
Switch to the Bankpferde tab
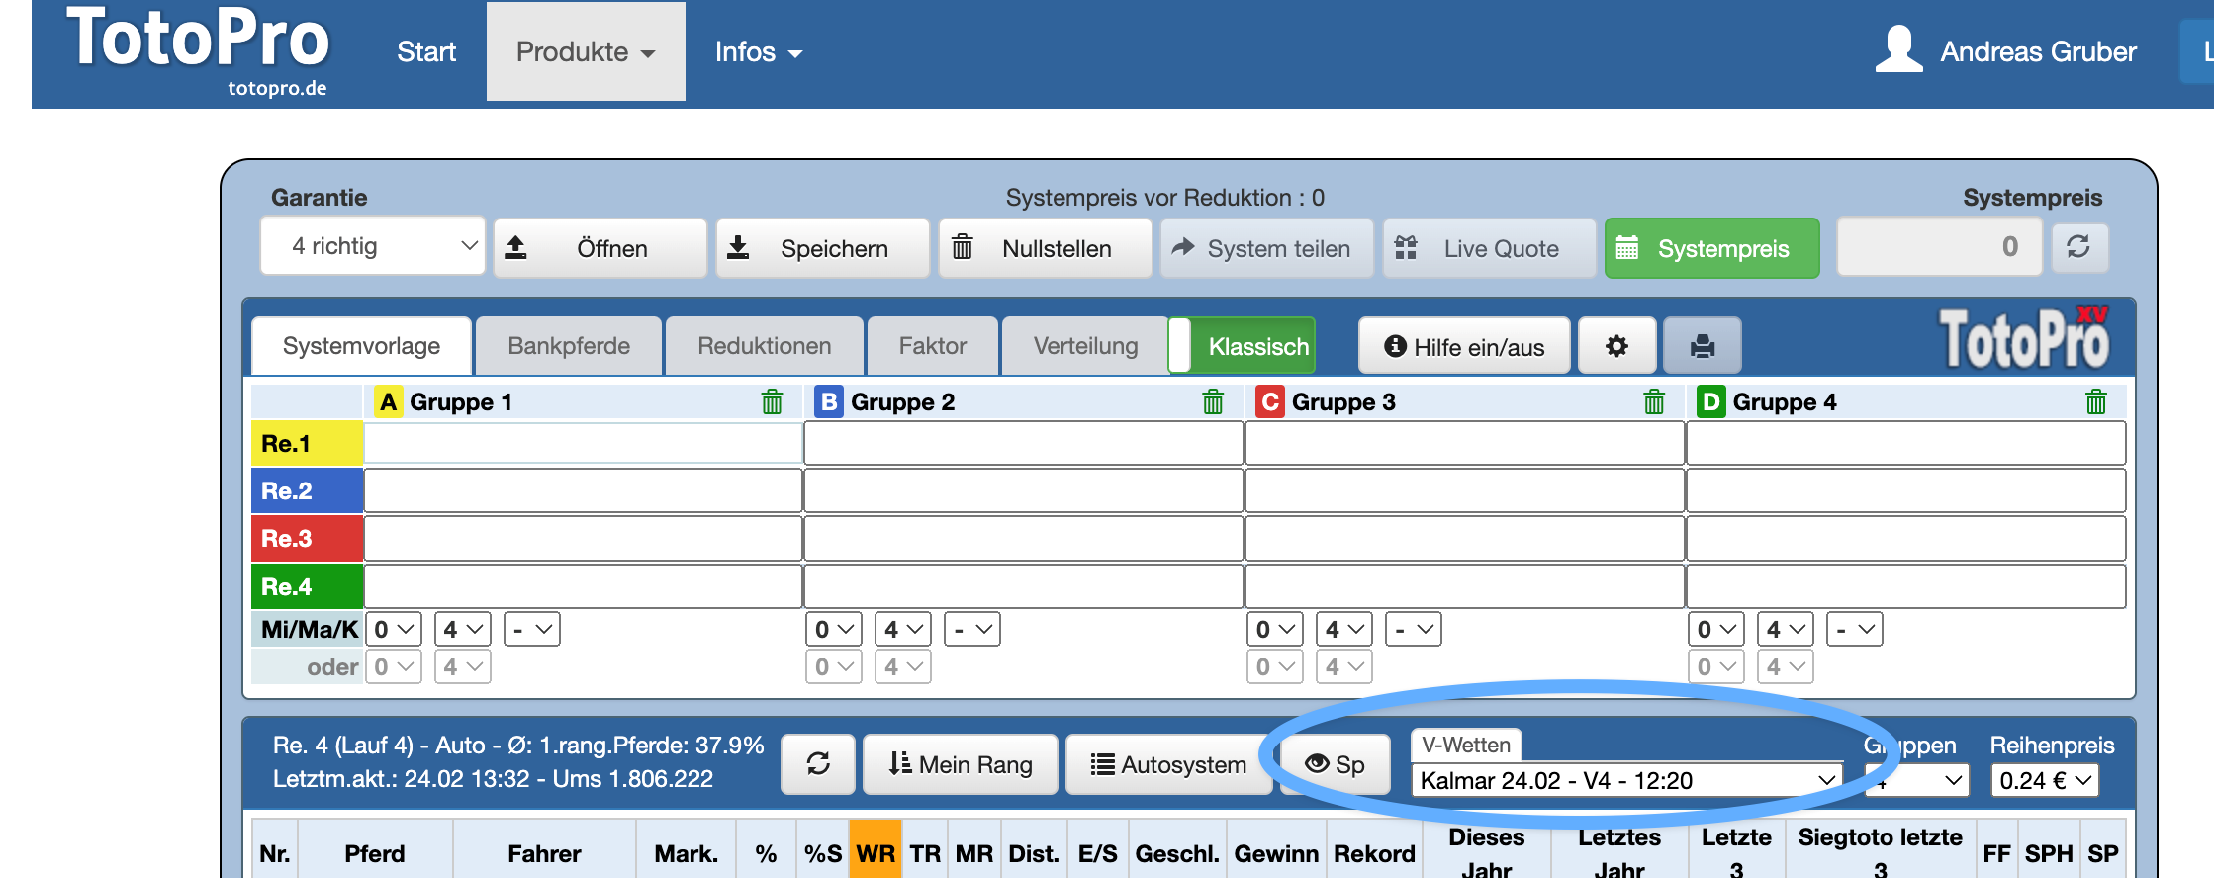[x=569, y=346]
